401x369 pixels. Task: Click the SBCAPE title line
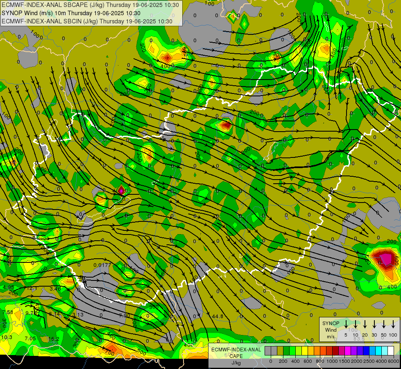90,5
